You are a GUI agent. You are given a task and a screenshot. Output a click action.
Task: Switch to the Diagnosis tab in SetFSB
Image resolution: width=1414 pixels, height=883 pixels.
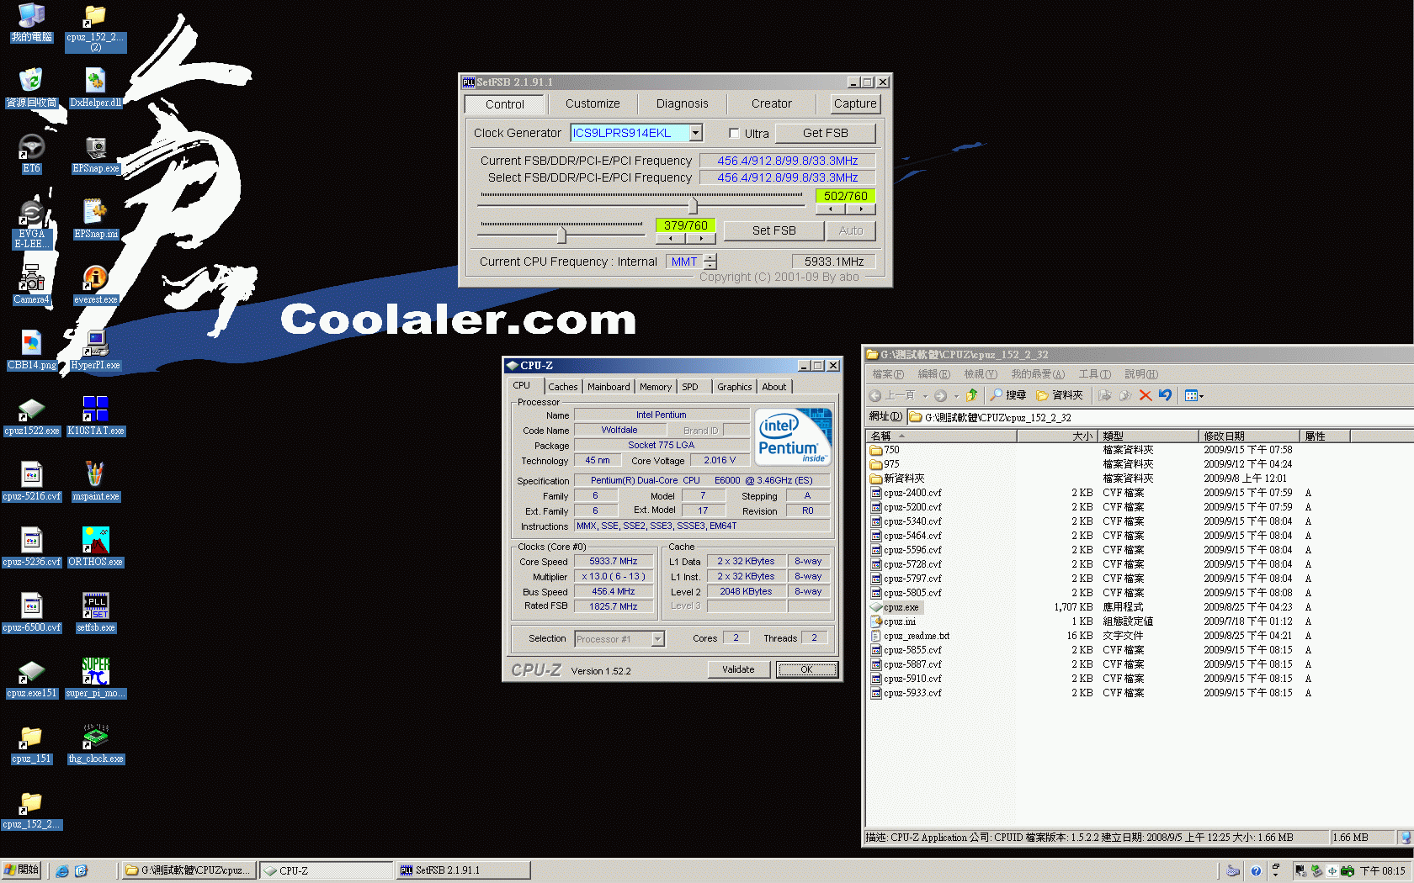683,103
